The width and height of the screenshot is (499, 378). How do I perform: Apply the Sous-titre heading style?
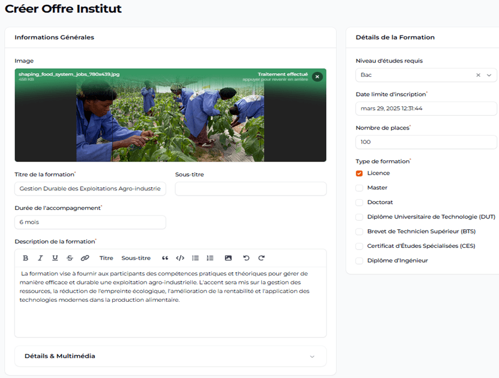click(136, 258)
